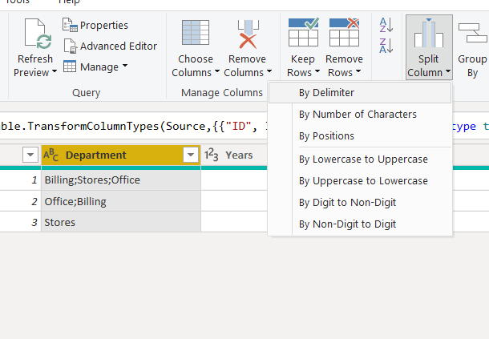489x339 pixels.
Task: Select the Department column header
Action: point(121,155)
